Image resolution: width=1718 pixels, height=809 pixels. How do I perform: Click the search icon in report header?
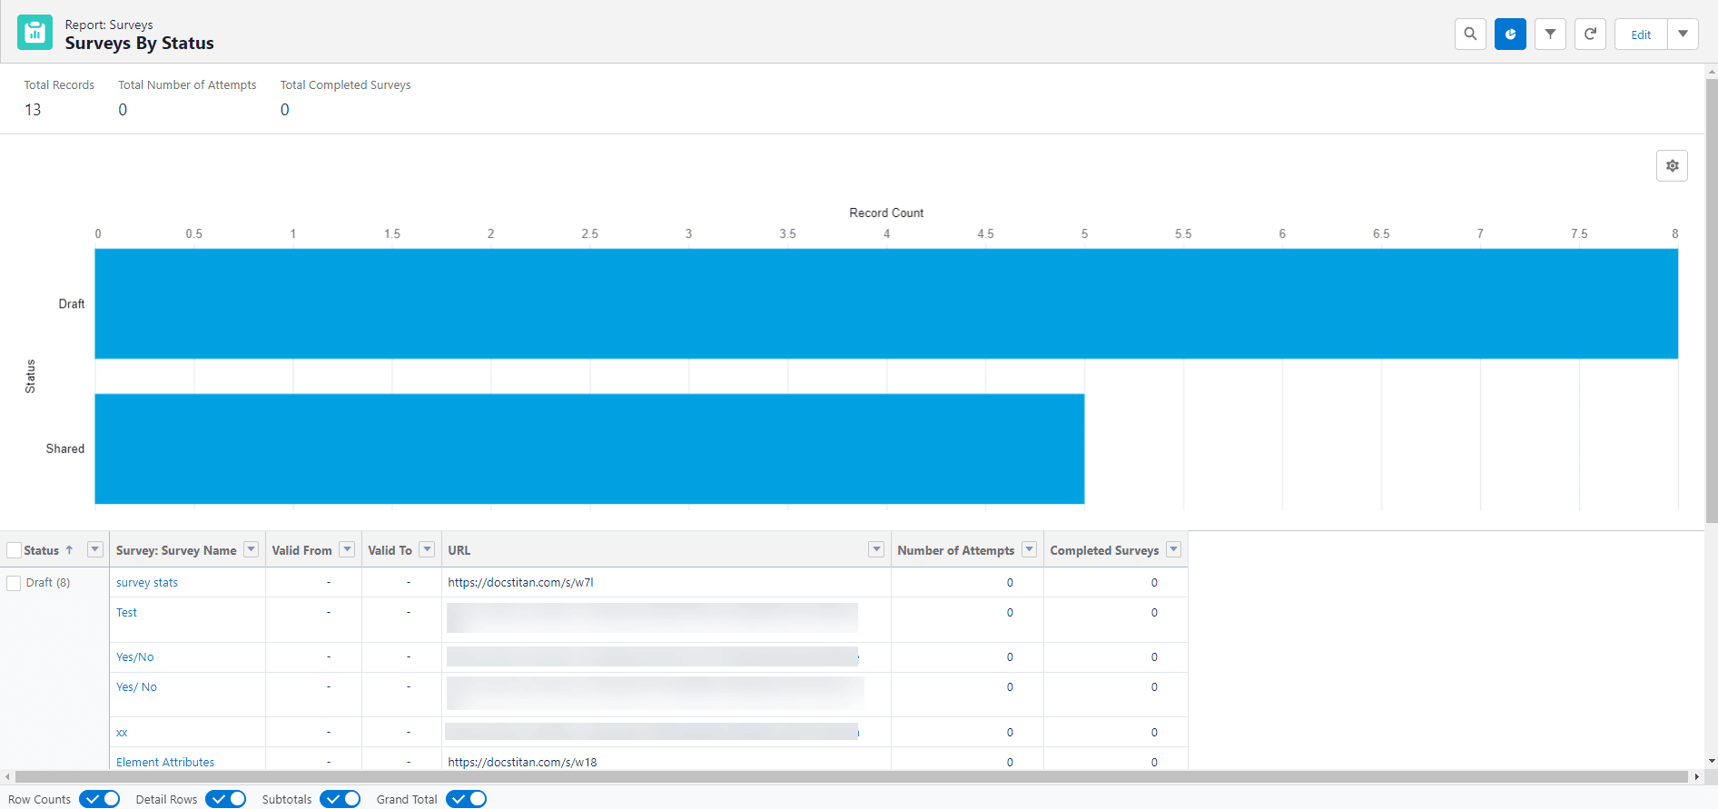pyautogui.click(x=1470, y=35)
